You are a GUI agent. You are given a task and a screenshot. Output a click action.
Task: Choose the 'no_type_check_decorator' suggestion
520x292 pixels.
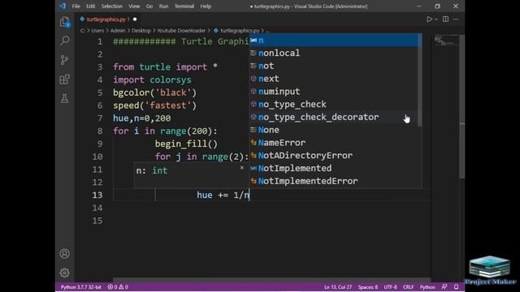[333, 117]
